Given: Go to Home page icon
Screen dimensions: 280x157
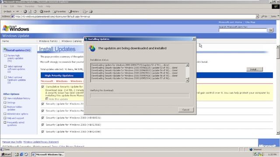Looking at the screenshot, I should click(x=35, y=12).
